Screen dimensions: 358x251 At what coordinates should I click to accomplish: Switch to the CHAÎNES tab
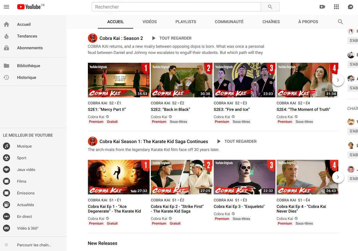click(271, 22)
